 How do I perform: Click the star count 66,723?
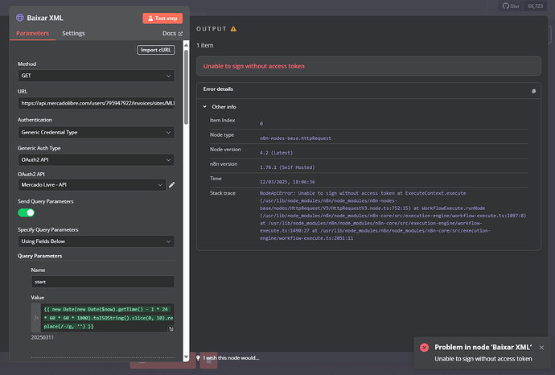535,6
